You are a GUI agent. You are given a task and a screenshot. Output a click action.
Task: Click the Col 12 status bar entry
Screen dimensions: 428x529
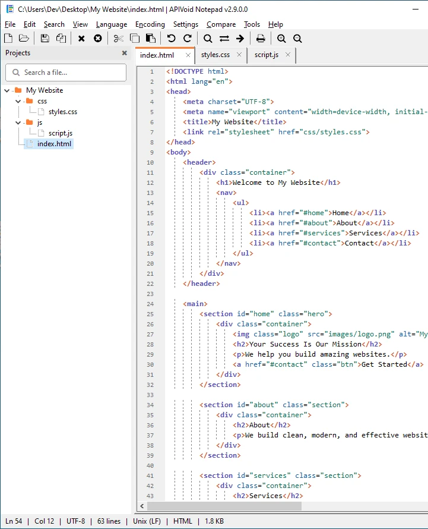[x=44, y=521]
